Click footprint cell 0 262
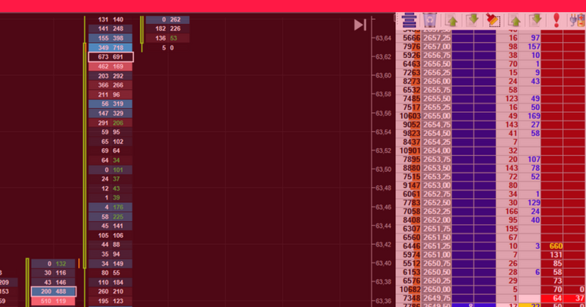The image size is (586, 307). (x=167, y=19)
